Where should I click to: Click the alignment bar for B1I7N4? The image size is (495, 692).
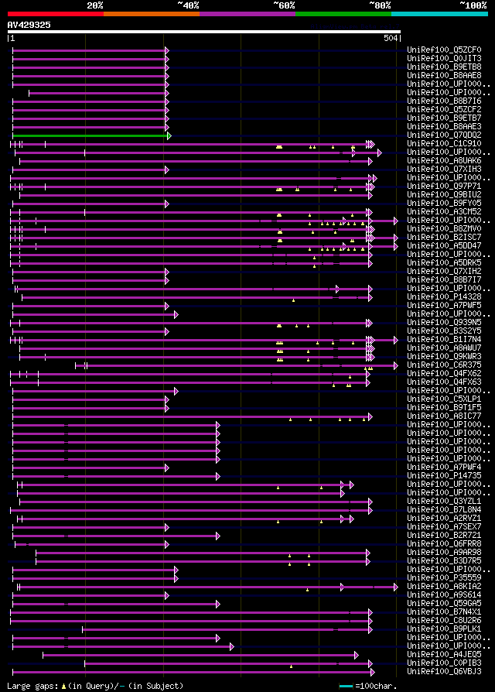tap(204, 341)
